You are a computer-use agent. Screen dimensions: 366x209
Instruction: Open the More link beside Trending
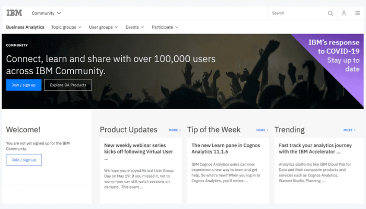[349, 130]
